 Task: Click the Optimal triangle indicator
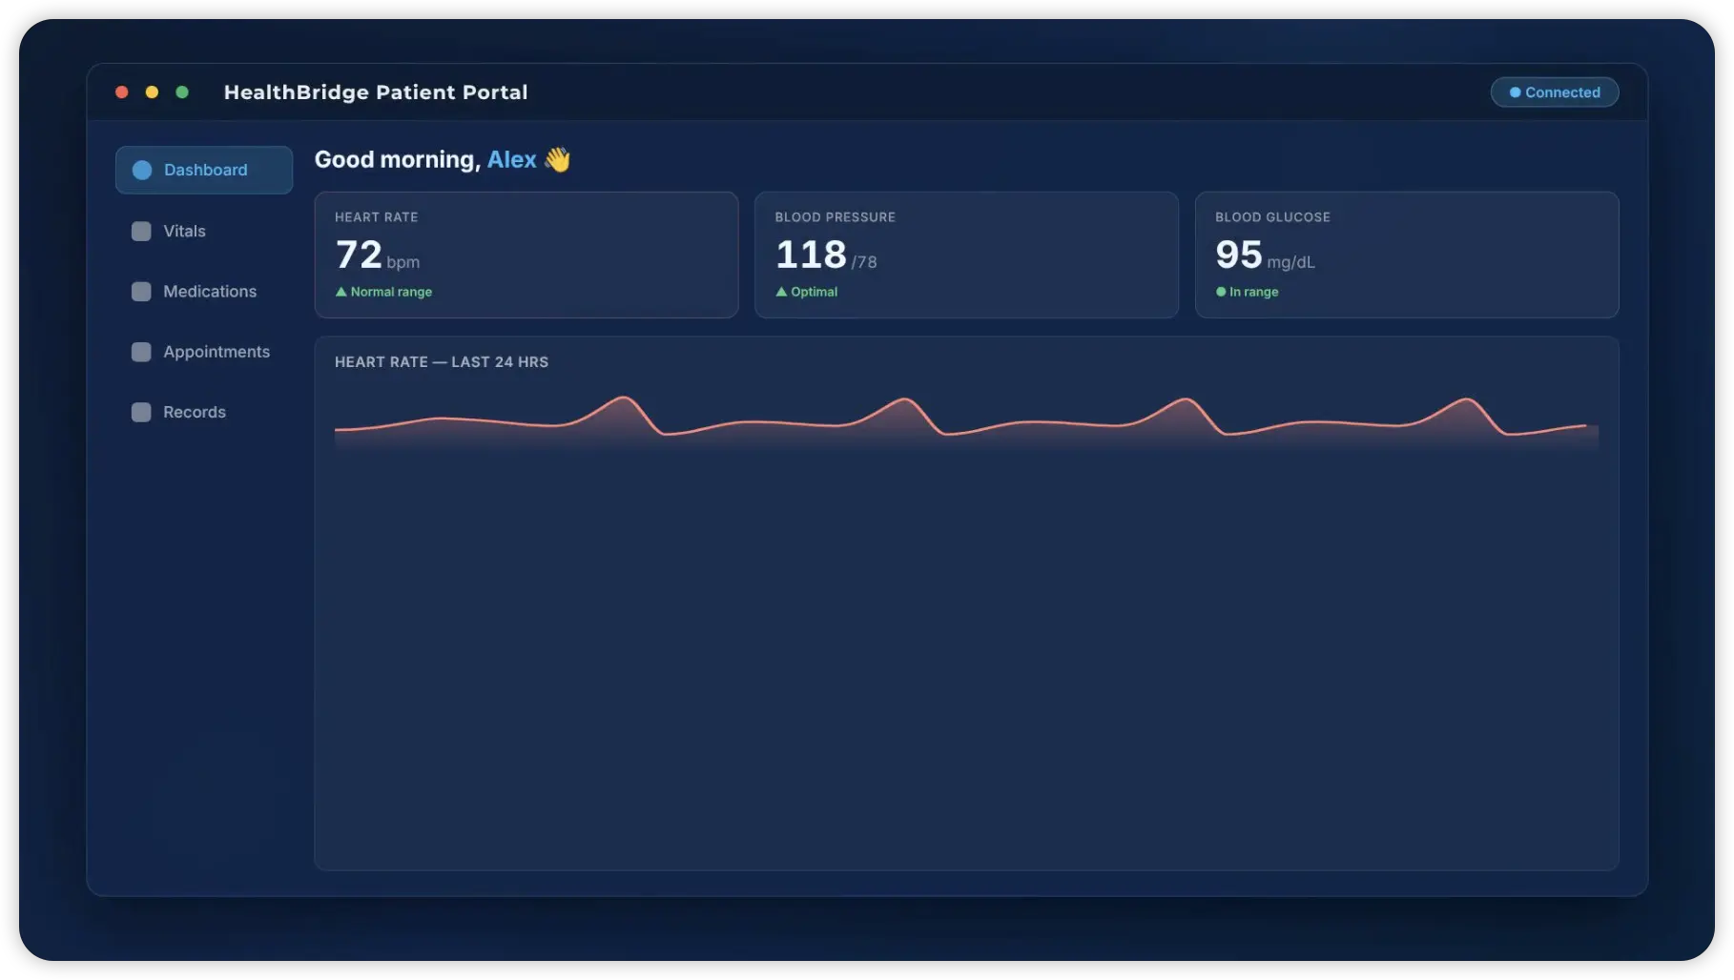[781, 292]
